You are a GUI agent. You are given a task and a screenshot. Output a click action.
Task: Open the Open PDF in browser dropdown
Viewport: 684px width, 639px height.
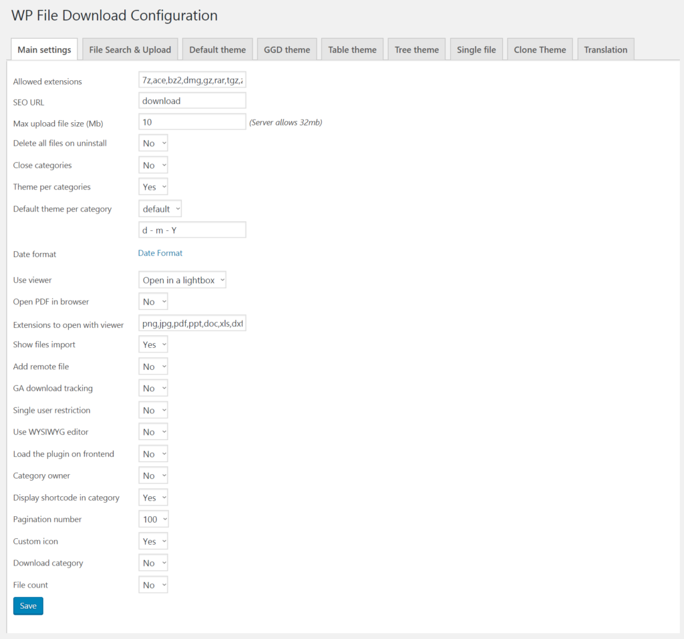tap(153, 301)
